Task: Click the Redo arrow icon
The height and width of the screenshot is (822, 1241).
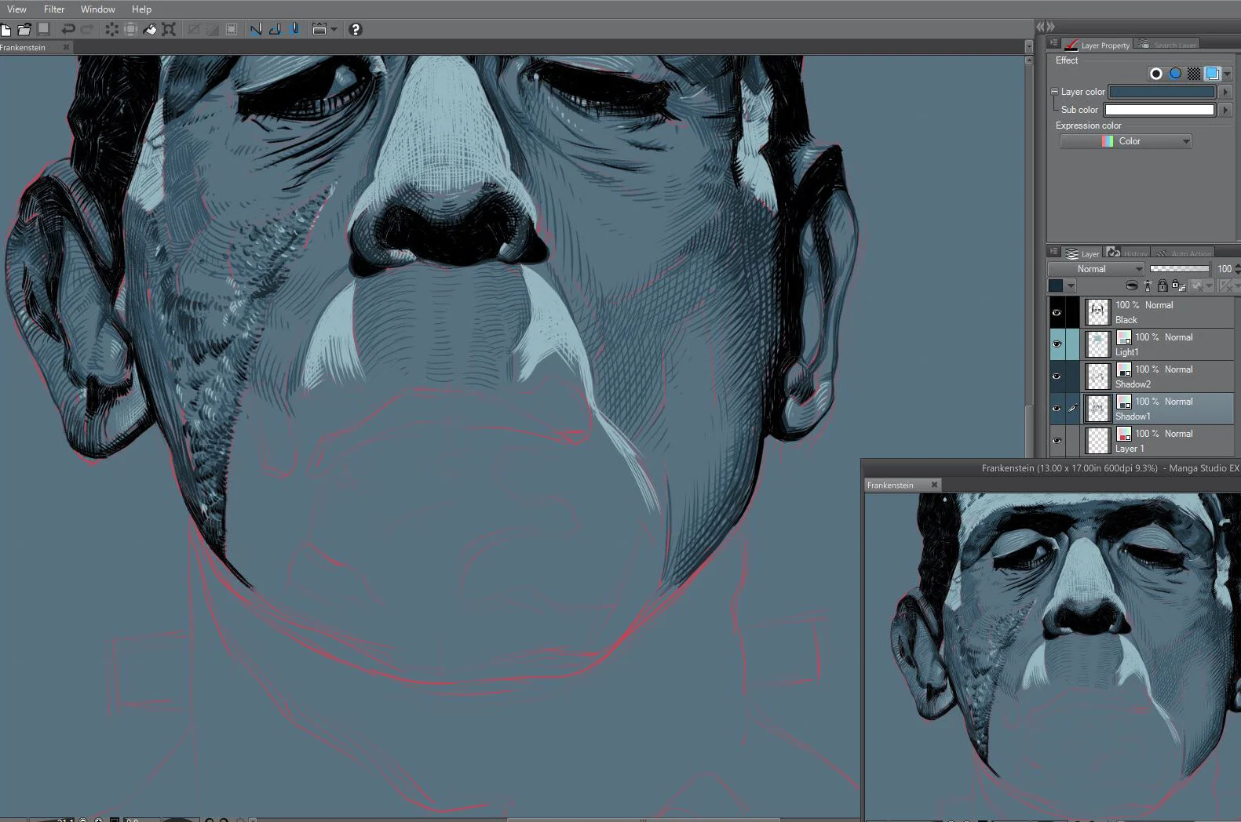Action: coord(87,30)
